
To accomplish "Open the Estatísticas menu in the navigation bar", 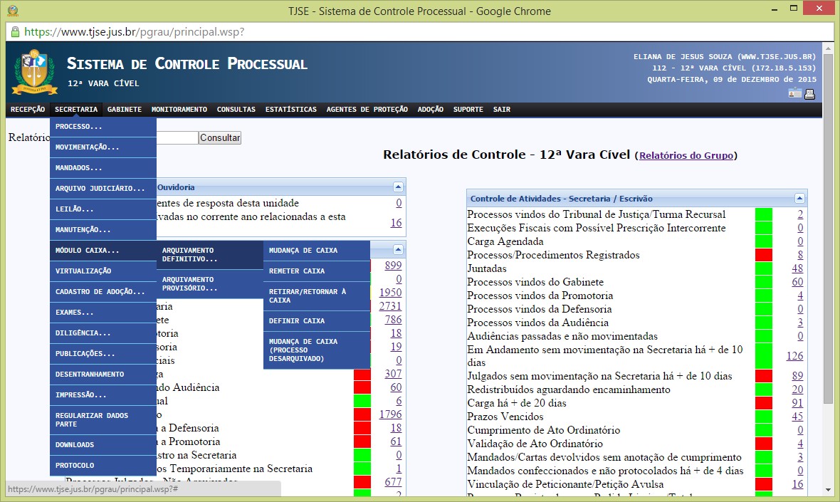I will coord(290,110).
